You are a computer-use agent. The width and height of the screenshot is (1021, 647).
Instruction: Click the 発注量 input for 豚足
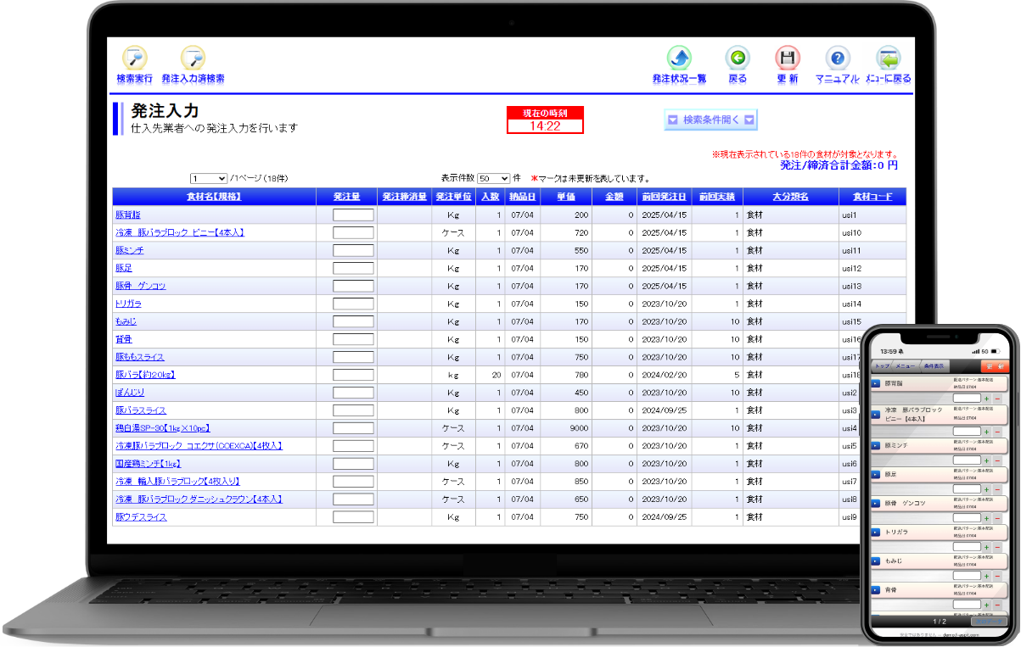click(353, 268)
